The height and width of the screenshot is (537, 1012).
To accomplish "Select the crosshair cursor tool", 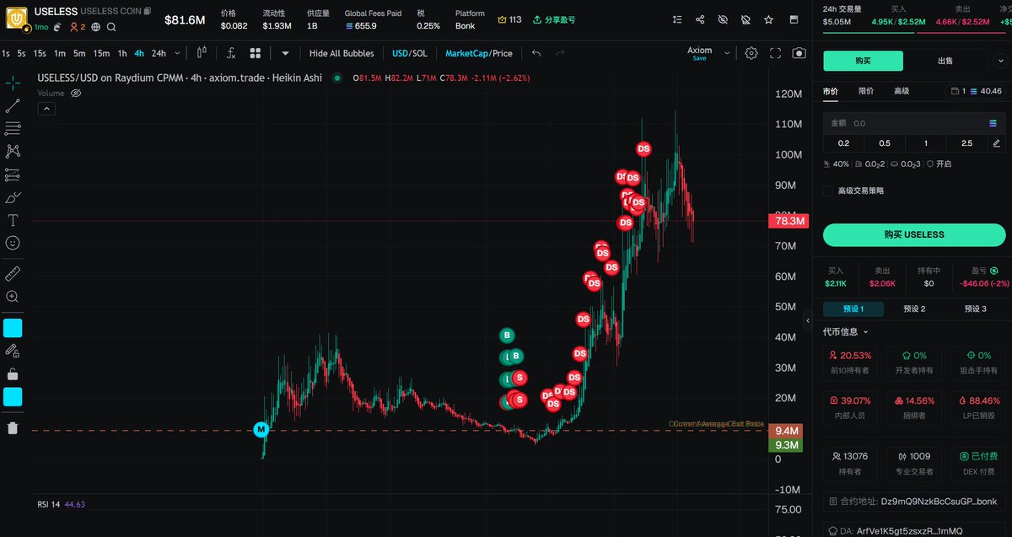I will pos(13,83).
